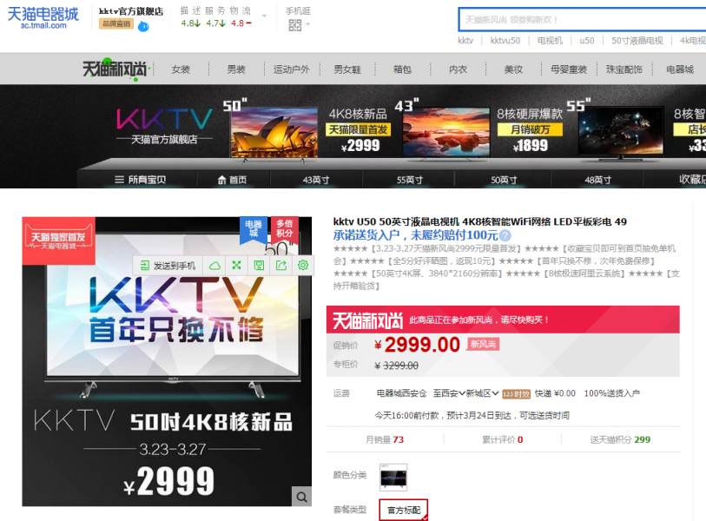Open the 女装 category

(181, 69)
